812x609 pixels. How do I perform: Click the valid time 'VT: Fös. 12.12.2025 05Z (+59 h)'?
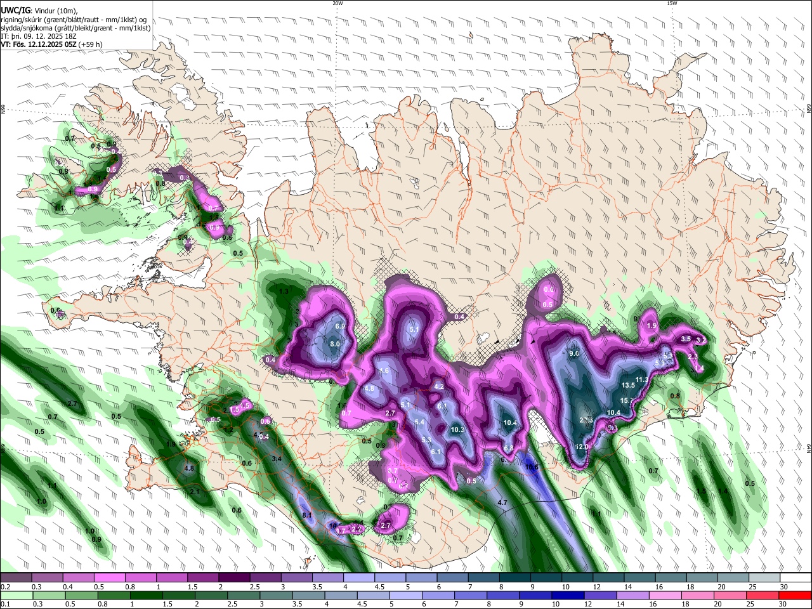tap(51, 44)
